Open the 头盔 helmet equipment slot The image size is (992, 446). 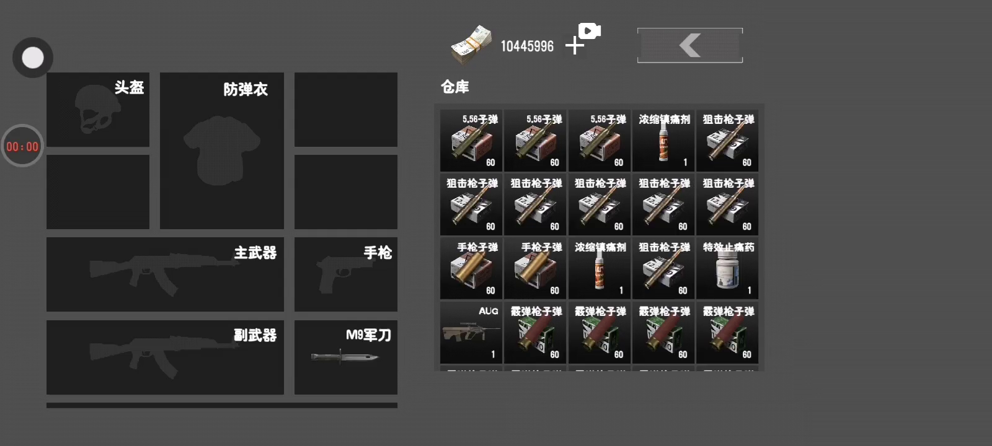coord(98,110)
